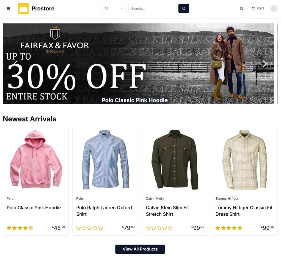The image size is (281, 257).
Task: Open the hamburger menu
Action: 8,8
